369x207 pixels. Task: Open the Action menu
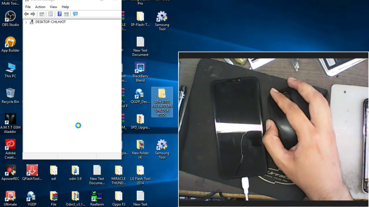[40, 7]
